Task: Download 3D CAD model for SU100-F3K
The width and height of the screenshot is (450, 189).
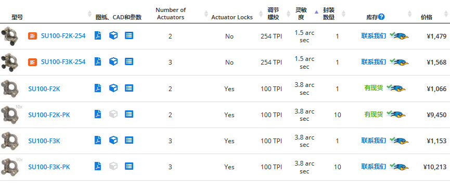Action: point(113,140)
